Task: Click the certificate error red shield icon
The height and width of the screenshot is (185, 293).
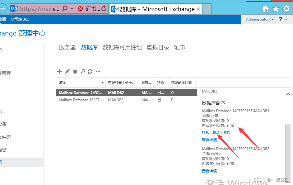Action: tap(80, 9)
